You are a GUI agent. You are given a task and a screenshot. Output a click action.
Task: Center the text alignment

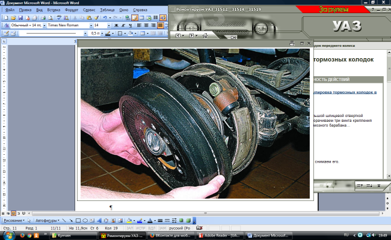pos(146,25)
